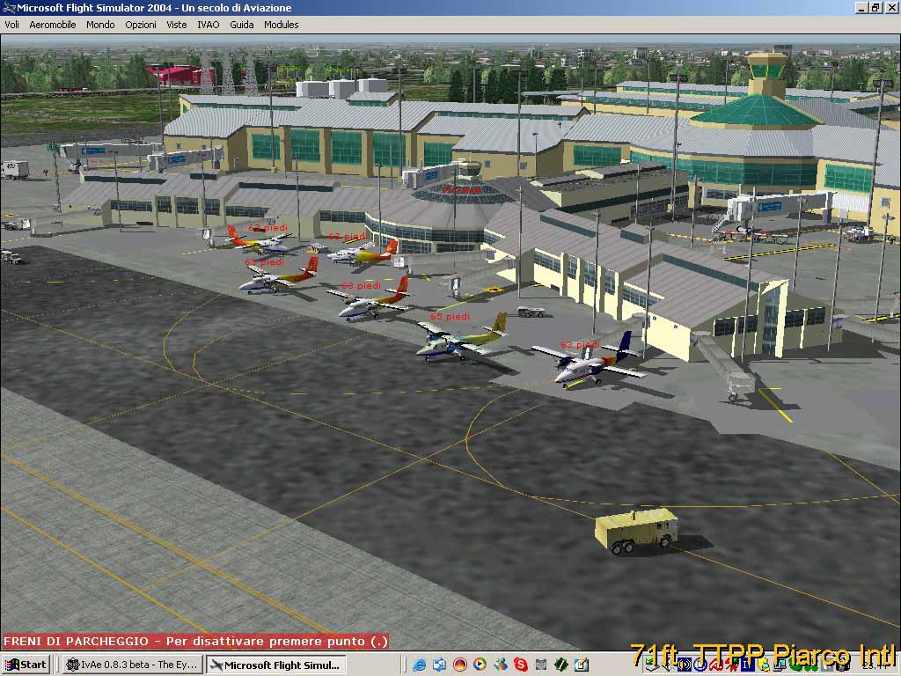
Task: Open the Opzioni menu
Action: point(141,25)
